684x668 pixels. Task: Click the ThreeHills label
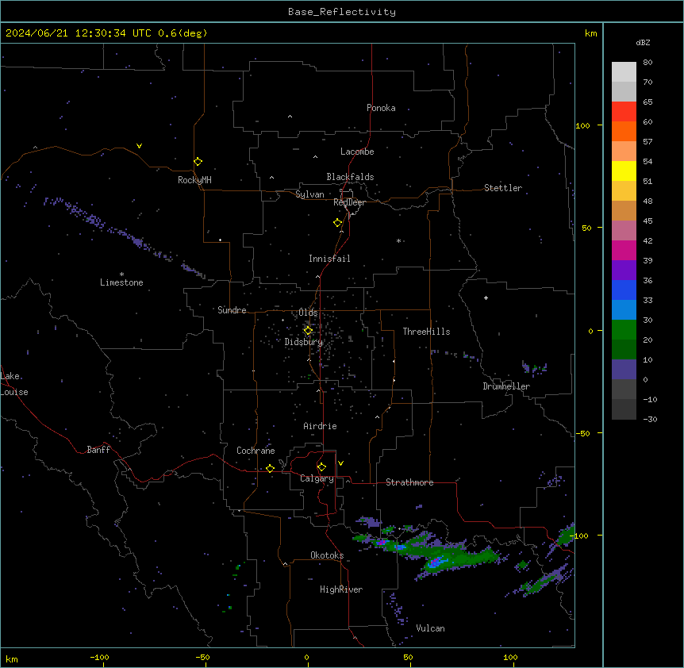click(x=426, y=332)
